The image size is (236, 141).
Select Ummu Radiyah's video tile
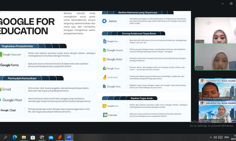[x=217, y=112]
